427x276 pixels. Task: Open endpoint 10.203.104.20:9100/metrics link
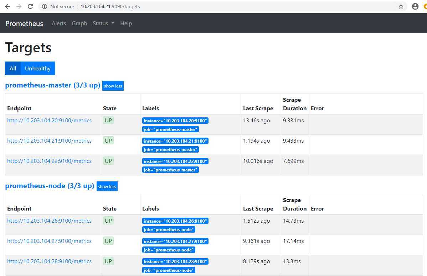pos(49,120)
